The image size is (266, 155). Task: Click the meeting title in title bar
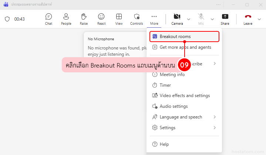(x=31, y=4)
